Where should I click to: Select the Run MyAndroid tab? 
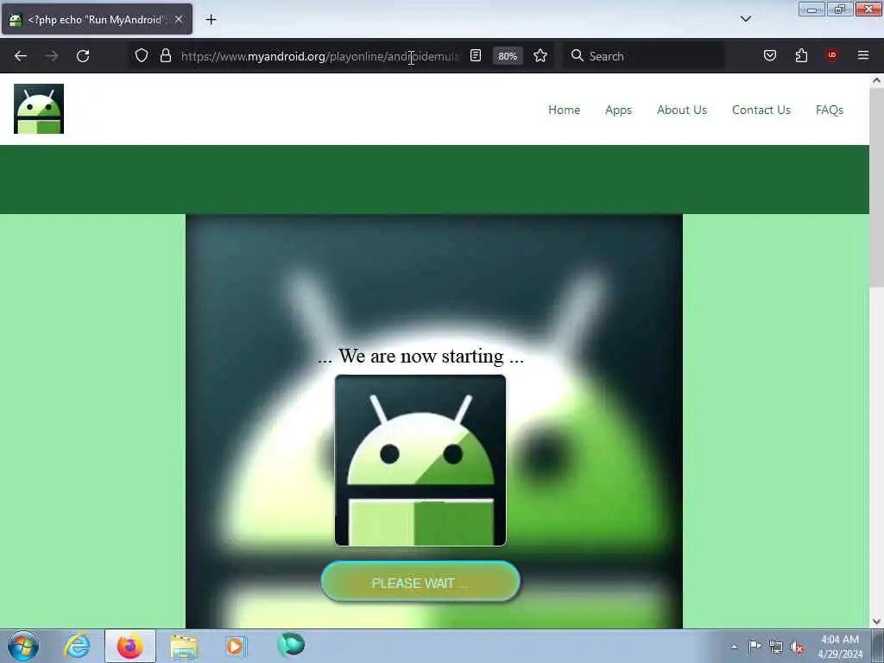pyautogui.click(x=97, y=19)
